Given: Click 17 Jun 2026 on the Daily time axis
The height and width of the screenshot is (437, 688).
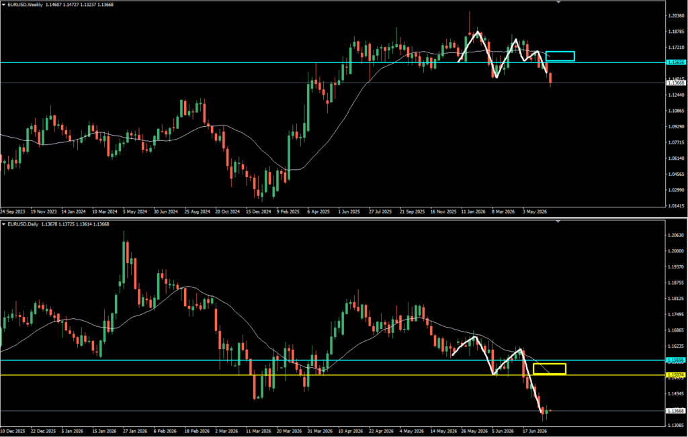Looking at the screenshot, I should [x=534, y=431].
